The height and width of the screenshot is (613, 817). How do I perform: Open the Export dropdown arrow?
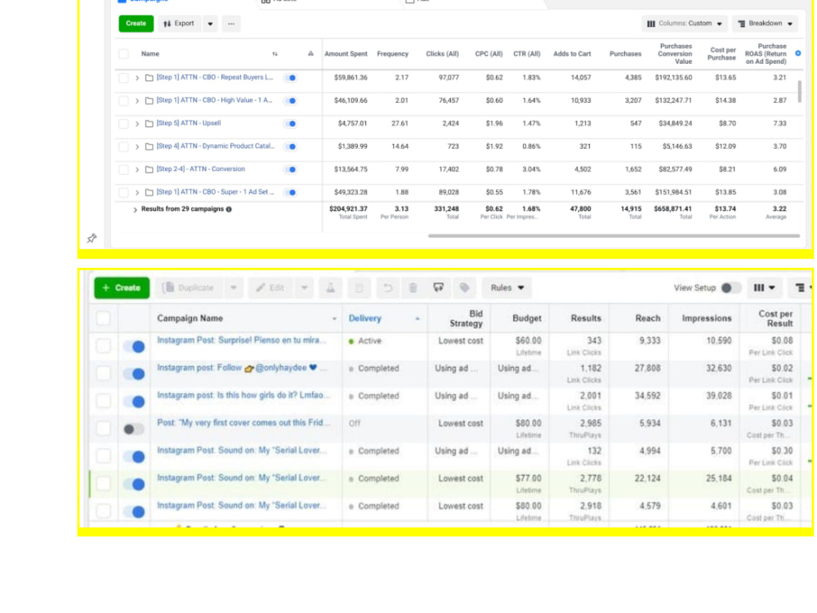click(210, 24)
